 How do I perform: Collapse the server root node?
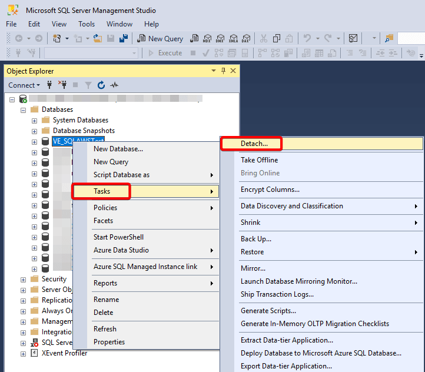tap(12, 99)
